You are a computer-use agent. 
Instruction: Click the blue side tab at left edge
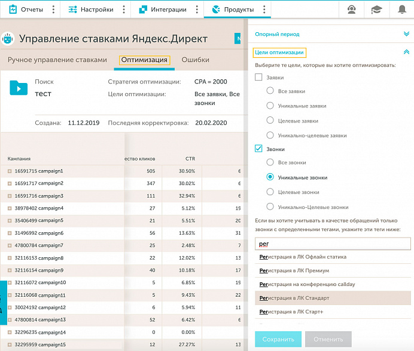[4, 303]
